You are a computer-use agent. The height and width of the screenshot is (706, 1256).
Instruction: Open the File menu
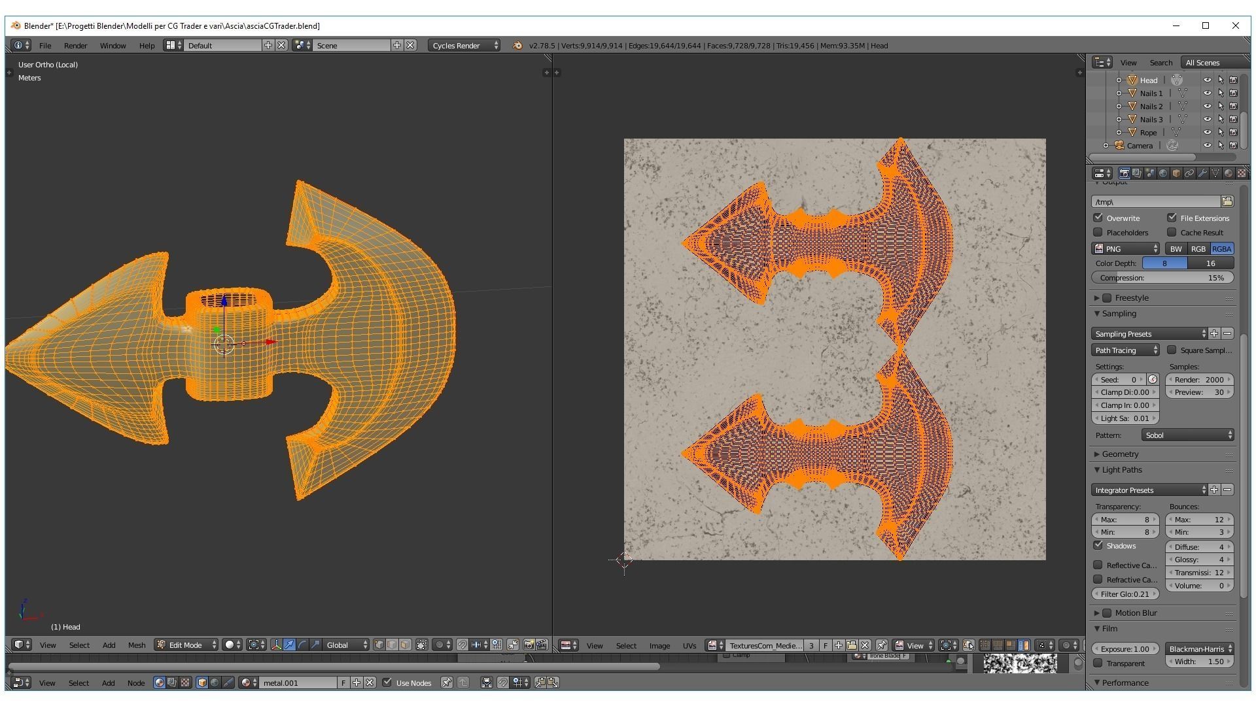click(45, 45)
